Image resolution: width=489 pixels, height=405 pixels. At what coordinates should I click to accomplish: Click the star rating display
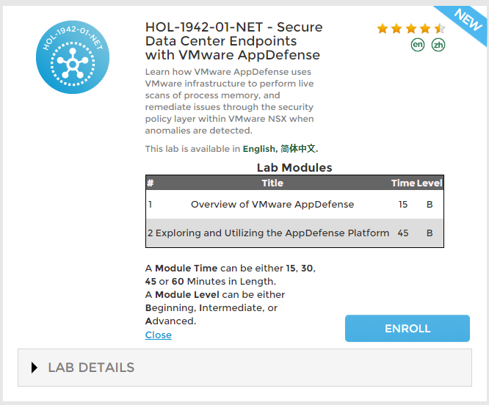point(410,29)
